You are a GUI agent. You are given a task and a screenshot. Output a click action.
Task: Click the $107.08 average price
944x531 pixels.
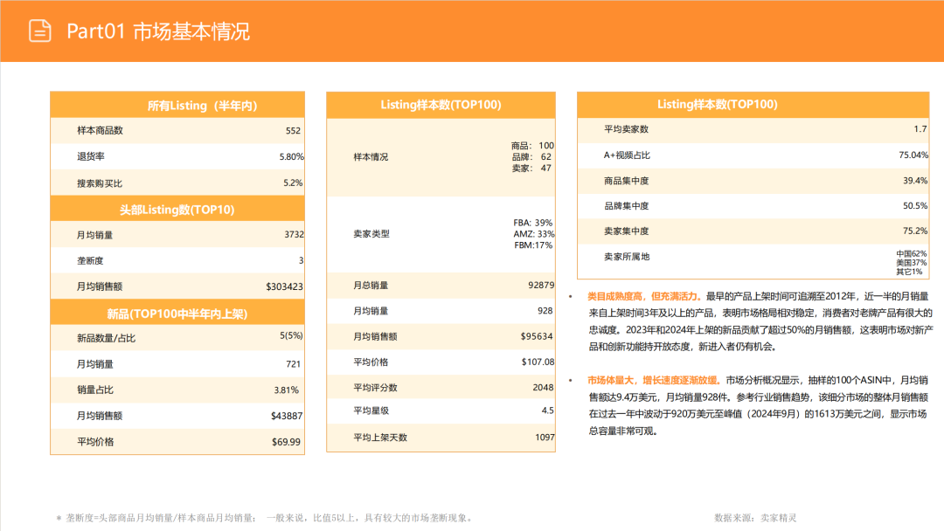pyautogui.click(x=538, y=362)
